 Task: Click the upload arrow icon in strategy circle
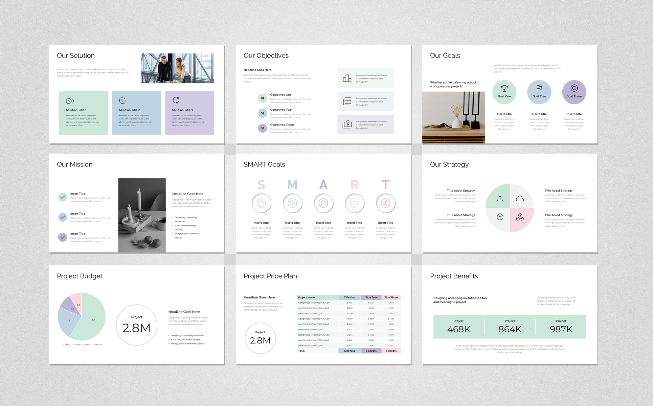coord(500,199)
